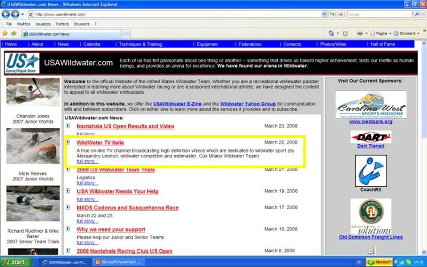Click the RSS feeds toolbar icon
This screenshot has height=267, width=427.
pos(345,33)
